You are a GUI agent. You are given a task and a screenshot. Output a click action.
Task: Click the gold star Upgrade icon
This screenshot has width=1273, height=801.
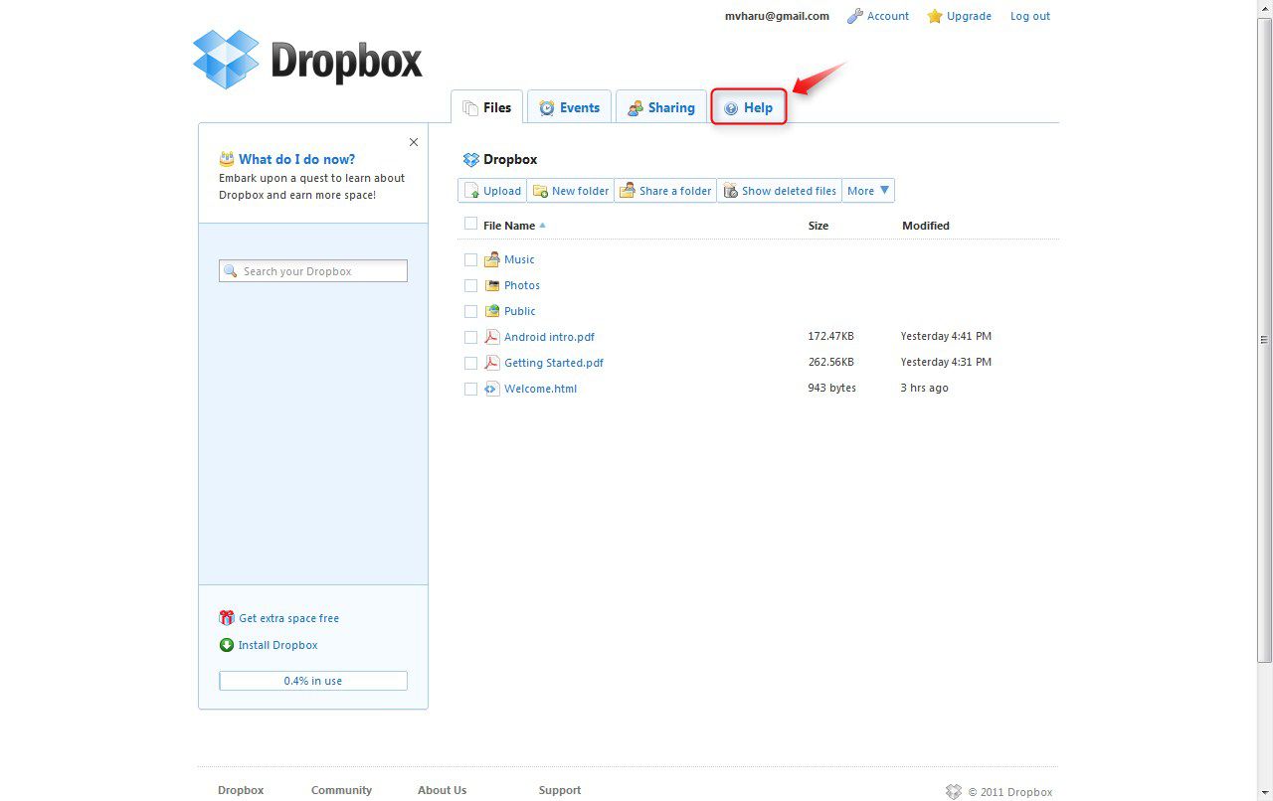pyautogui.click(x=935, y=16)
